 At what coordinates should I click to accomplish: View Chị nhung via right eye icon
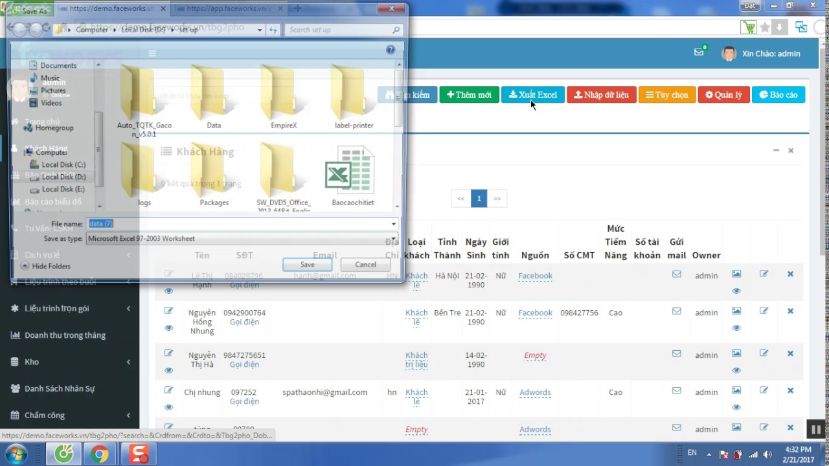point(736,407)
